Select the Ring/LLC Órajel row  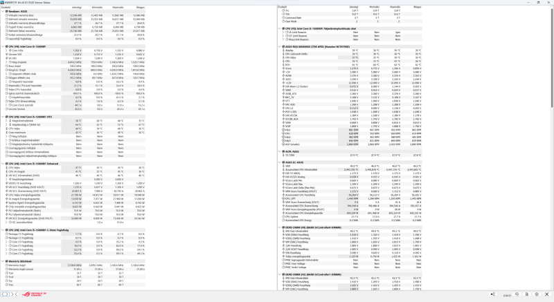pyautogui.click(x=73, y=70)
